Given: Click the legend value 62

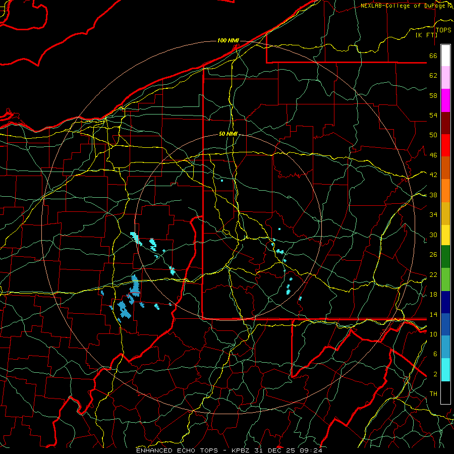Looking at the screenshot, I should (433, 76).
